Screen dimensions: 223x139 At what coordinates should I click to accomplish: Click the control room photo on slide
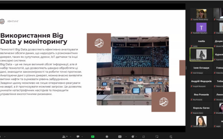[133, 71]
